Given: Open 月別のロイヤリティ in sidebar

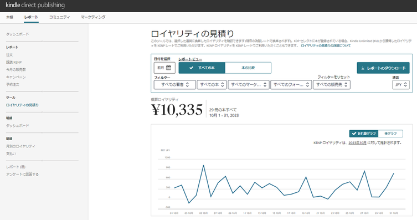Looking at the screenshot, I should point(20,146).
